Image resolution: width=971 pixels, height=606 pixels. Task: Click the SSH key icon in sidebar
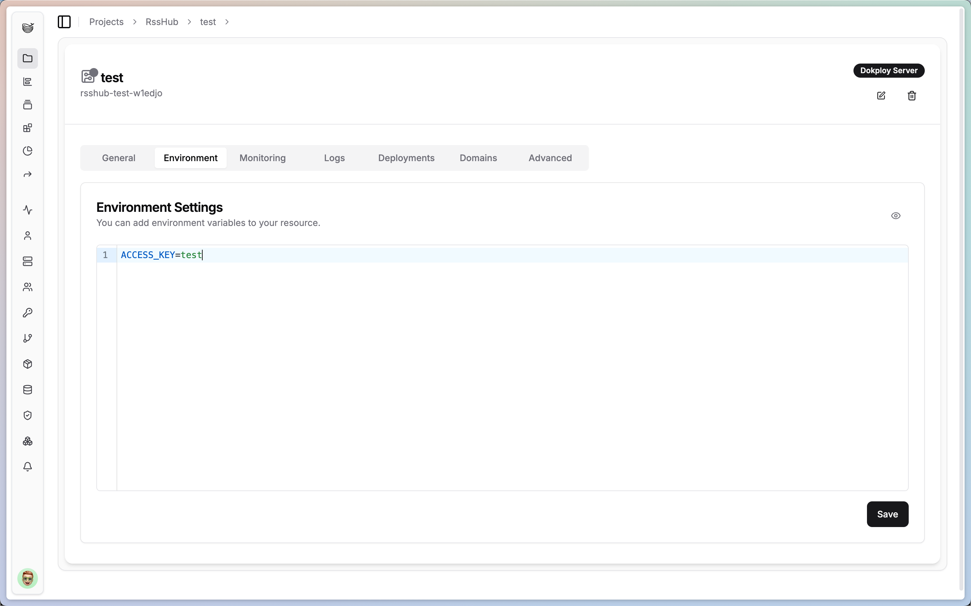point(27,313)
